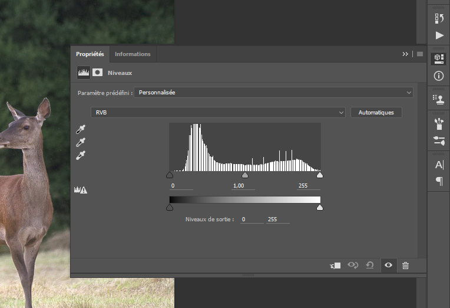View previous state icon
Image resolution: width=450 pixels, height=308 pixels.
[x=353, y=265]
